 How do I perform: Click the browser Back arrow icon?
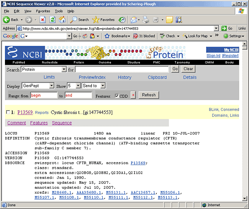(x=7, y=20)
